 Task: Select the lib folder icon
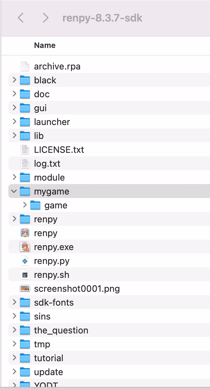[x=25, y=136]
